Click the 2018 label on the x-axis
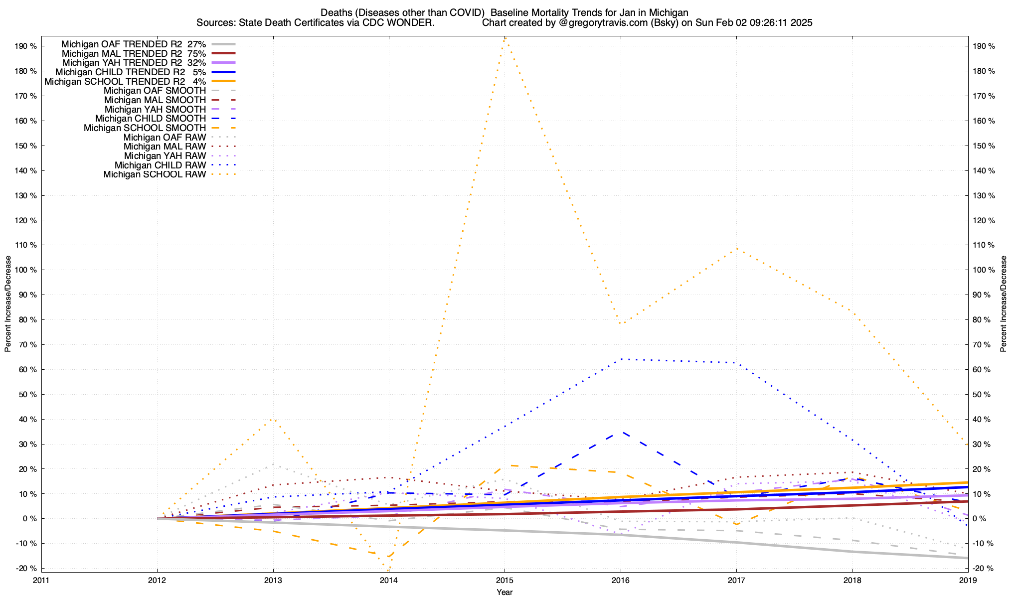This screenshot has width=1021, height=598. pyautogui.click(x=852, y=580)
